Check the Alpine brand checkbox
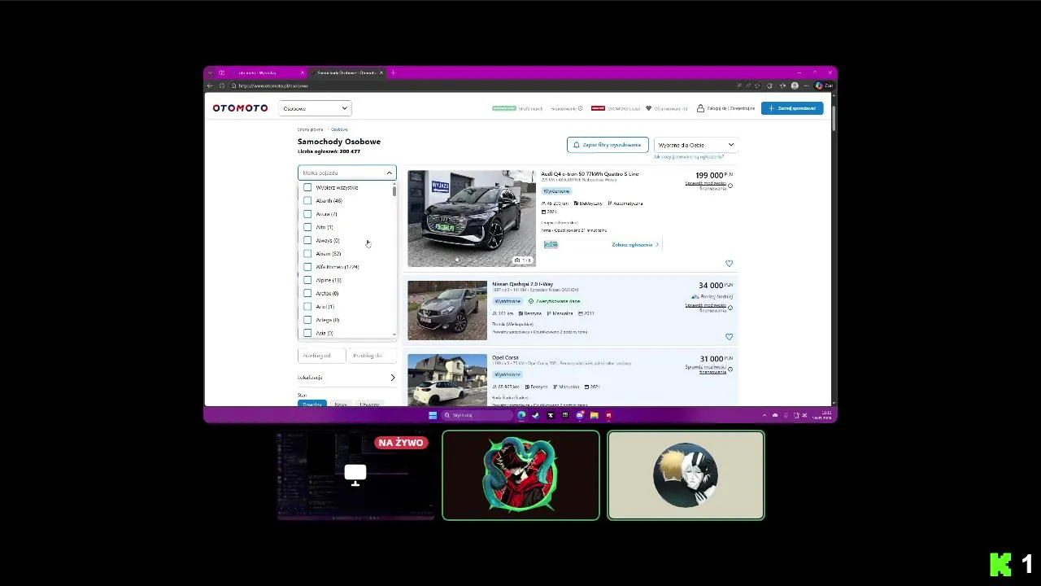1041x586 pixels. 307,280
